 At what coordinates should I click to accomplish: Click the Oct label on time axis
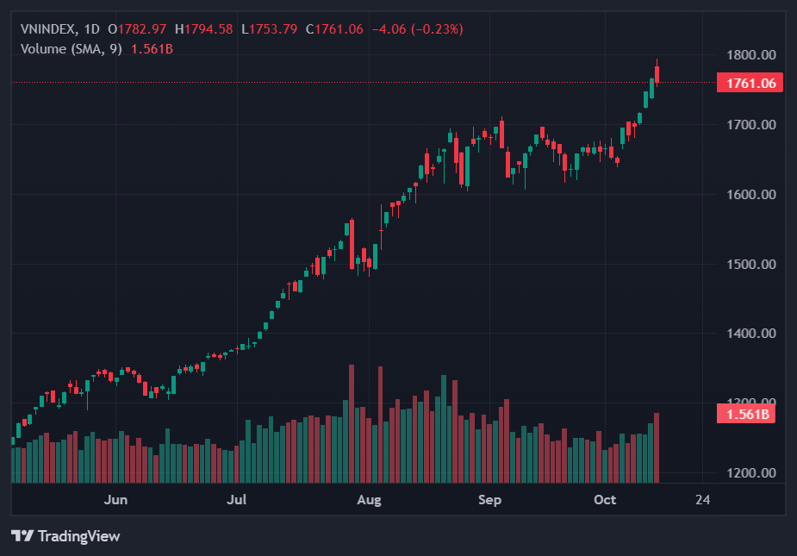click(x=606, y=500)
